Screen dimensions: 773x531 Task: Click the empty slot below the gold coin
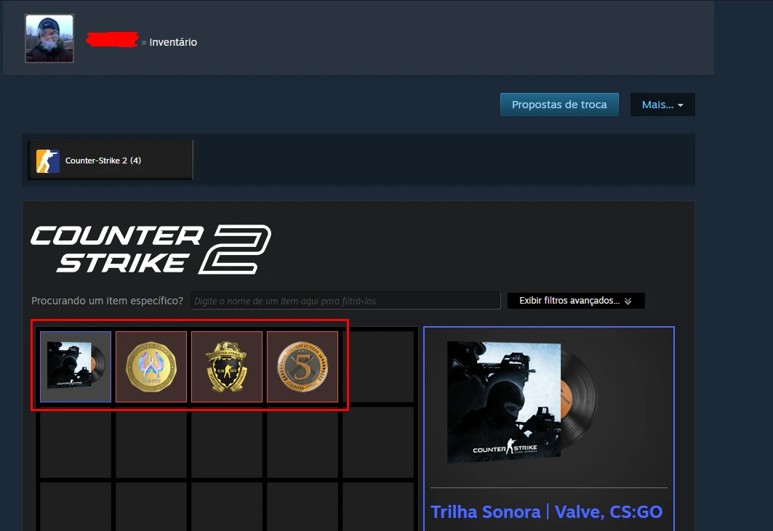click(x=151, y=442)
